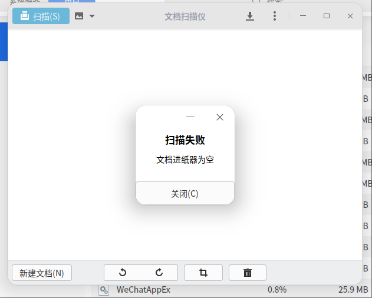Activate the crop tool

[203, 273]
